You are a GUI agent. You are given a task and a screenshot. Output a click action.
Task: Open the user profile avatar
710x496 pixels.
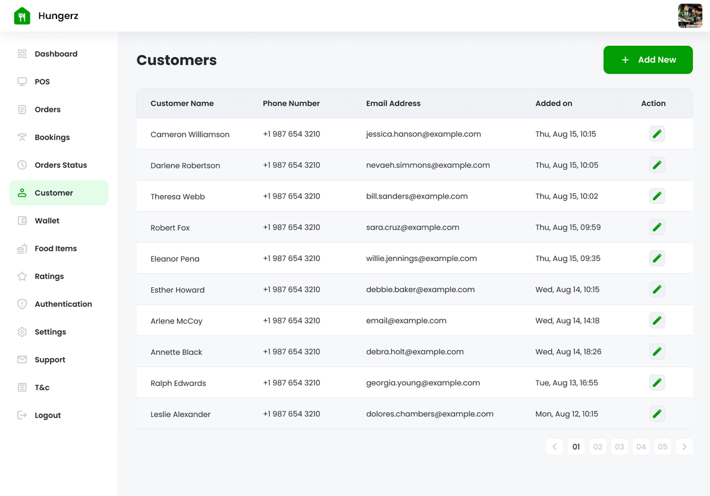(x=690, y=16)
